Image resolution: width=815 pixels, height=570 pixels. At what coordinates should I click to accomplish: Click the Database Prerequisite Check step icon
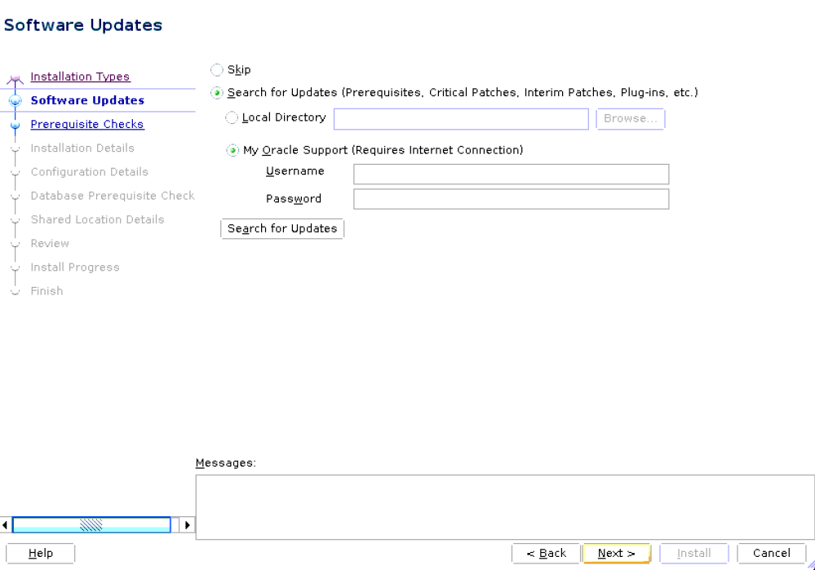16,196
